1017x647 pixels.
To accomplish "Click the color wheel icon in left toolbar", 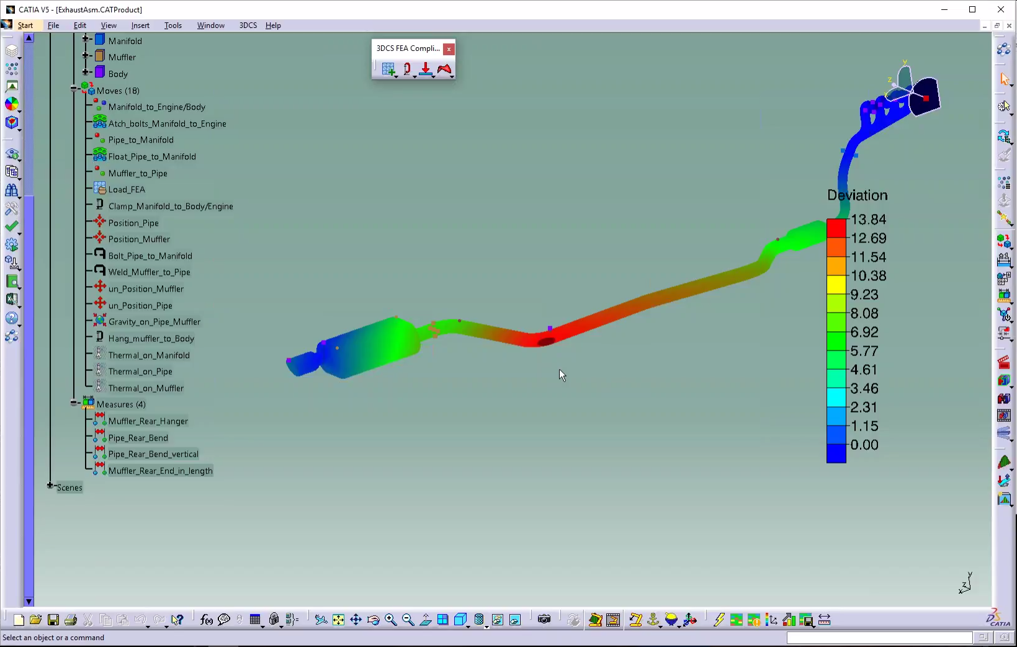I will (x=12, y=104).
